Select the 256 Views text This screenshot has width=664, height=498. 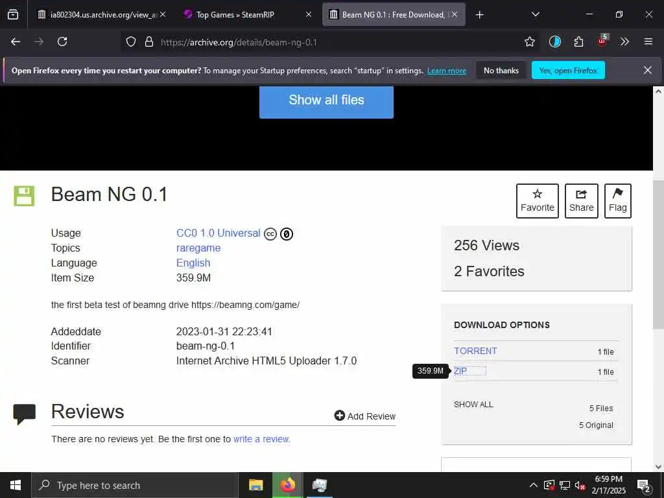(x=486, y=246)
